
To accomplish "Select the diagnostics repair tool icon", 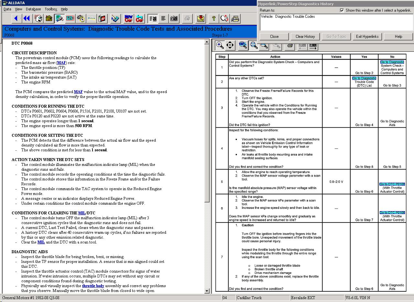I will pos(60,18).
